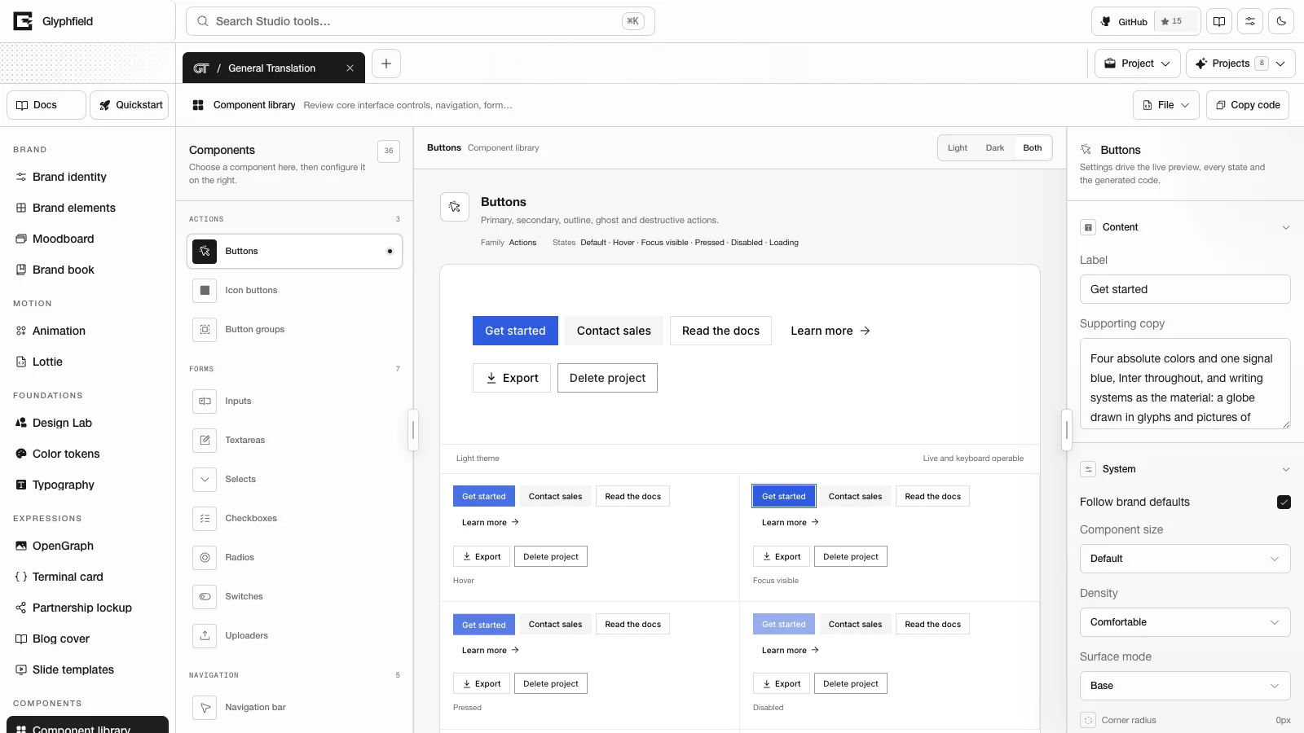Image resolution: width=1304 pixels, height=733 pixels.
Task: Click the Docs button
Action: (x=46, y=105)
